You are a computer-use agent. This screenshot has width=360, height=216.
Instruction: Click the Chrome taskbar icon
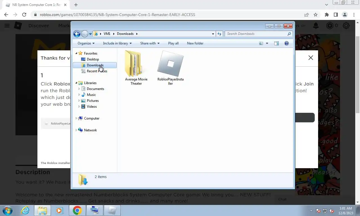(77, 210)
